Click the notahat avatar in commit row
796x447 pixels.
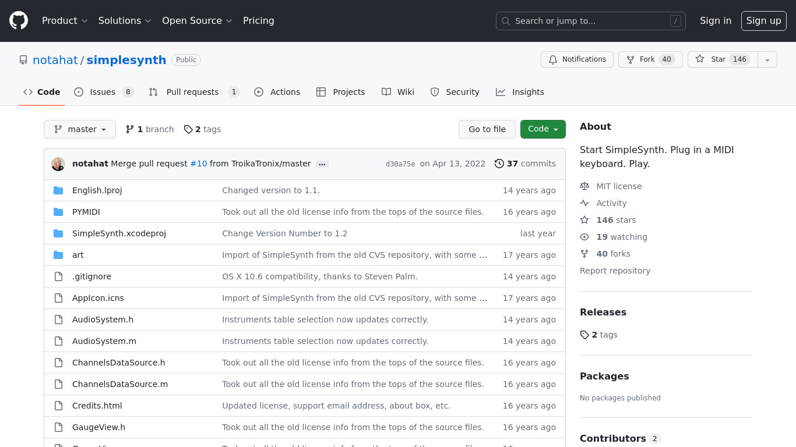tap(58, 164)
